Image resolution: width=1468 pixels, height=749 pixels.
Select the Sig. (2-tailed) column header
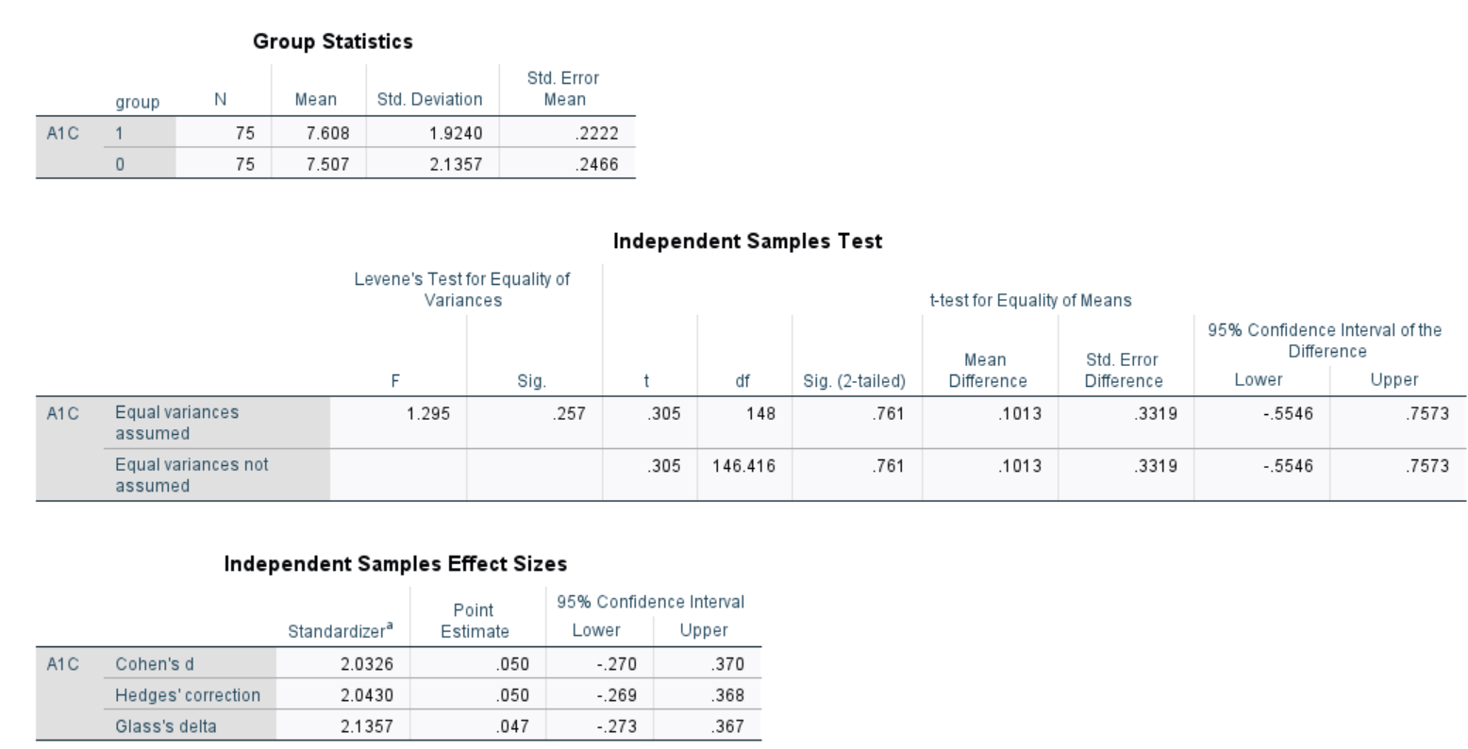tap(854, 381)
